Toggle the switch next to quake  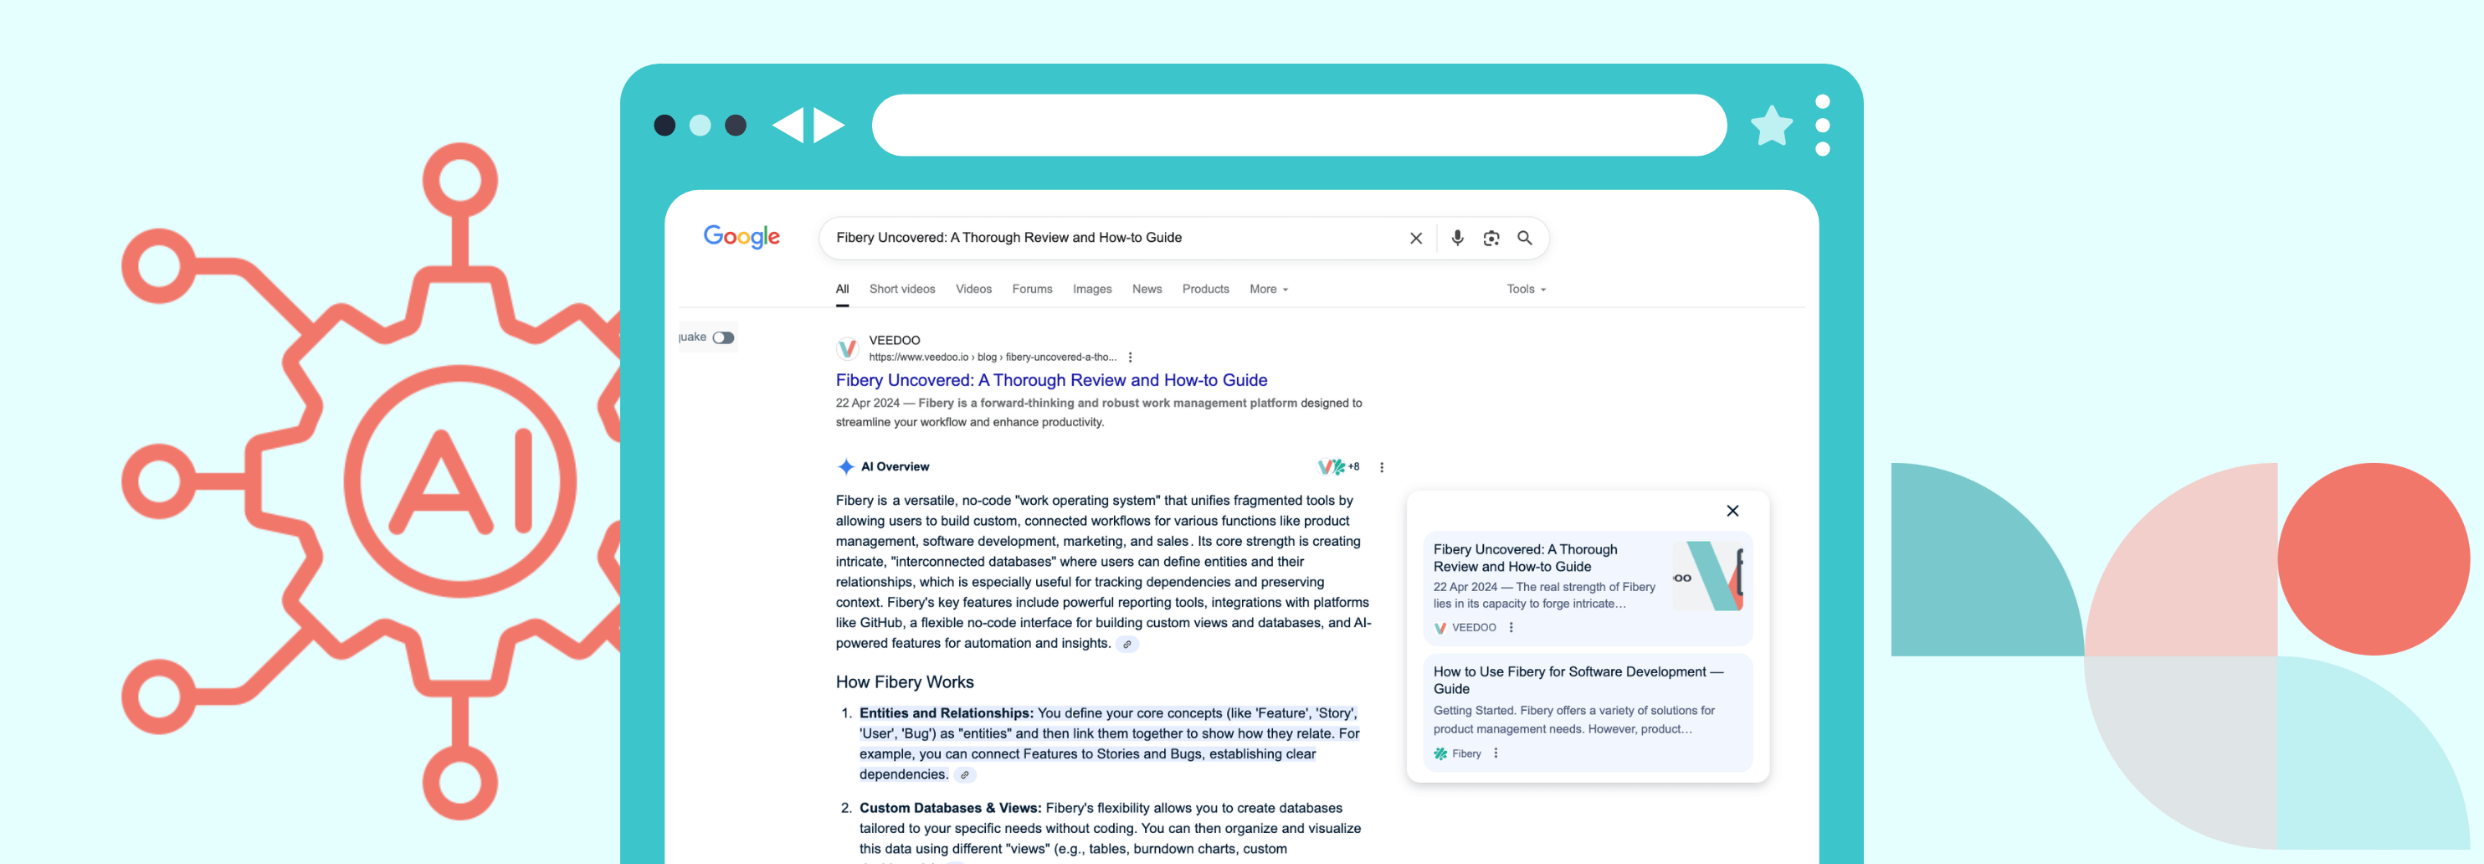[x=723, y=337]
